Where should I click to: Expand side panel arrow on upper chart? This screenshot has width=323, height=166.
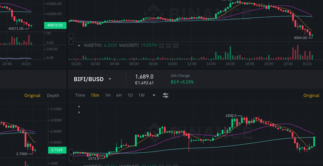click(x=71, y=39)
